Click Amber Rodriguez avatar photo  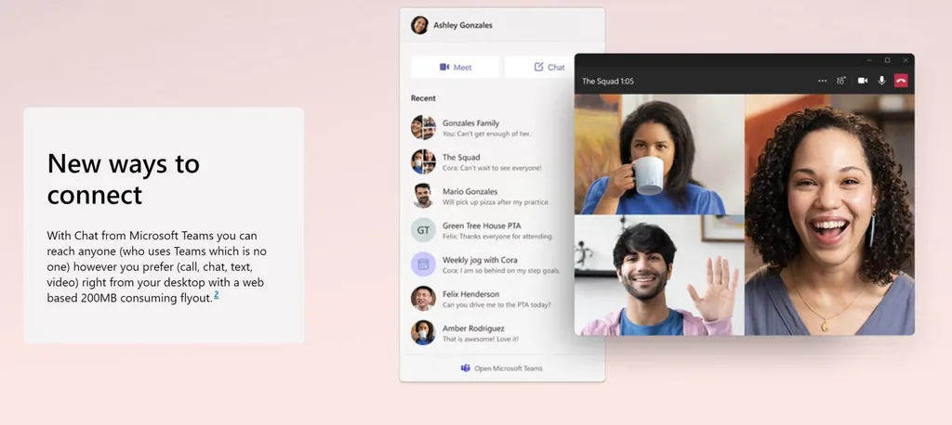coord(423,333)
